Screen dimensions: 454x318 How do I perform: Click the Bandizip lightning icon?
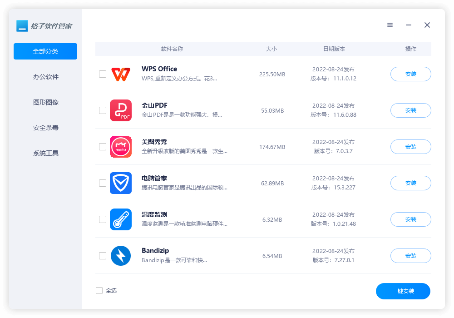121,256
